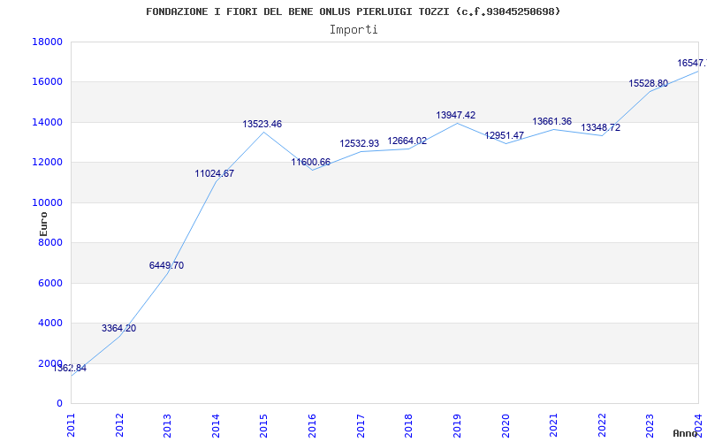707x442 pixels.
Task: Select the 11024.67 data label
Action: (x=214, y=173)
